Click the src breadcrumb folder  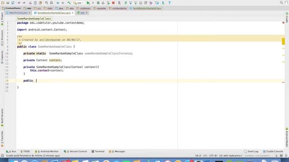pyautogui.click(x=37, y=8)
